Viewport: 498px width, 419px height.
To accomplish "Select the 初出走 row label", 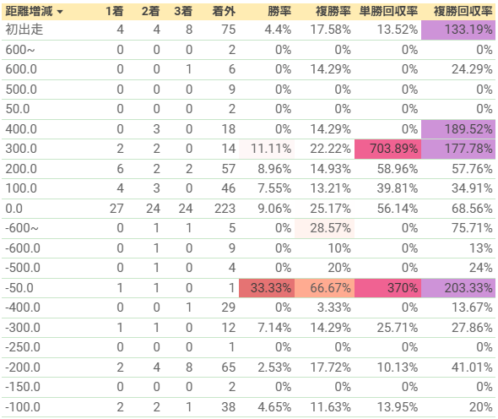I will coord(24,30).
